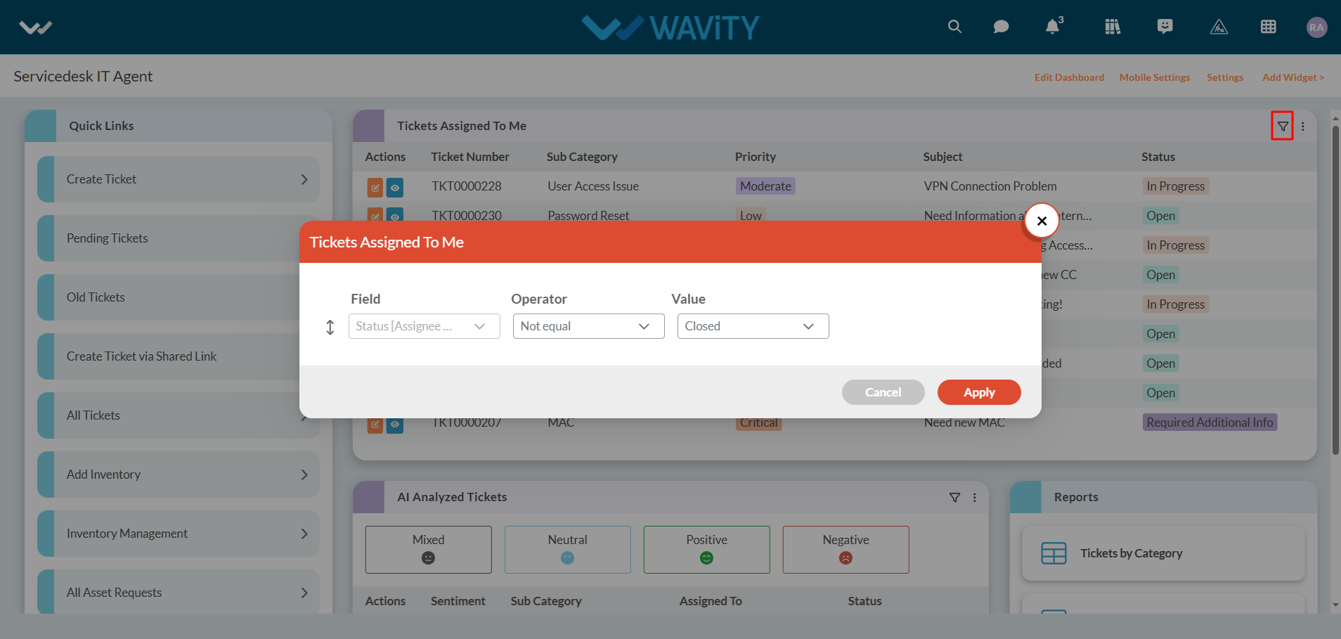Open the library books icon in header
The height and width of the screenshot is (639, 1341).
point(1113,27)
